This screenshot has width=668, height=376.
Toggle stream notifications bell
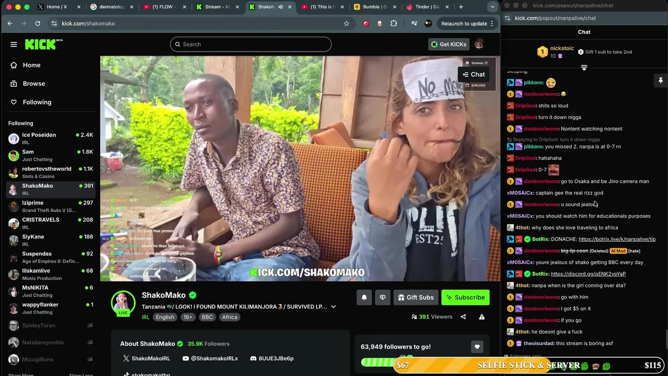(x=364, y=297)
